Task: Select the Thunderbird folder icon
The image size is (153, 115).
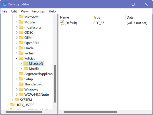Action: coord(21,84)
